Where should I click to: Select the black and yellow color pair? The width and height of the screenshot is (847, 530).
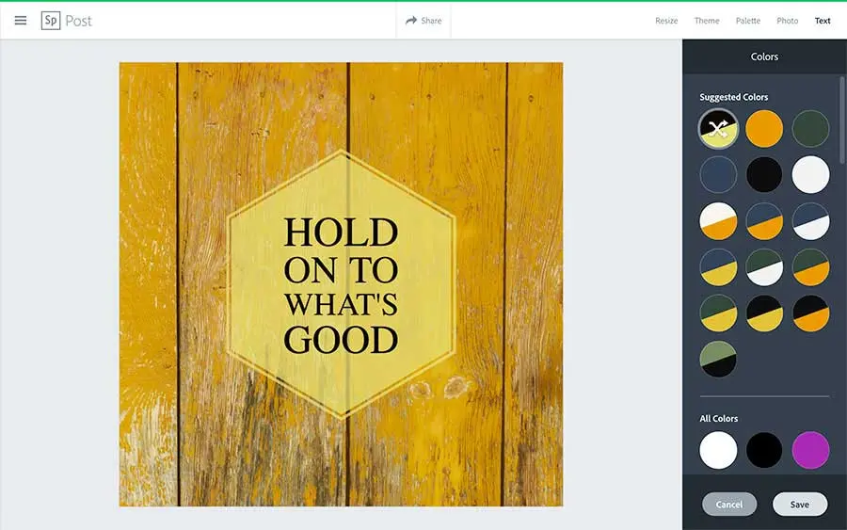coord(764,313)
